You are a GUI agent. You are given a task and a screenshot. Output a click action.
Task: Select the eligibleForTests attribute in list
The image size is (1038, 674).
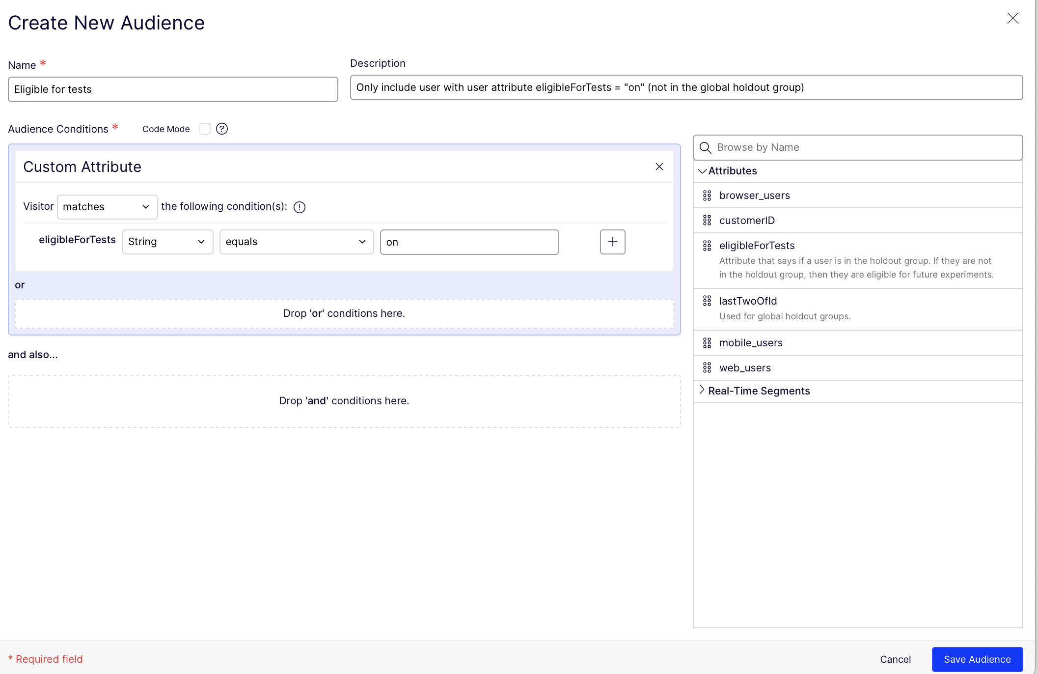[757, 246]
